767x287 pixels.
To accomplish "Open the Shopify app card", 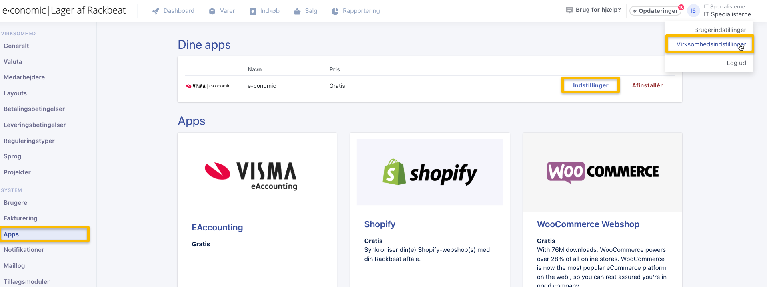I will click(430, 172).
